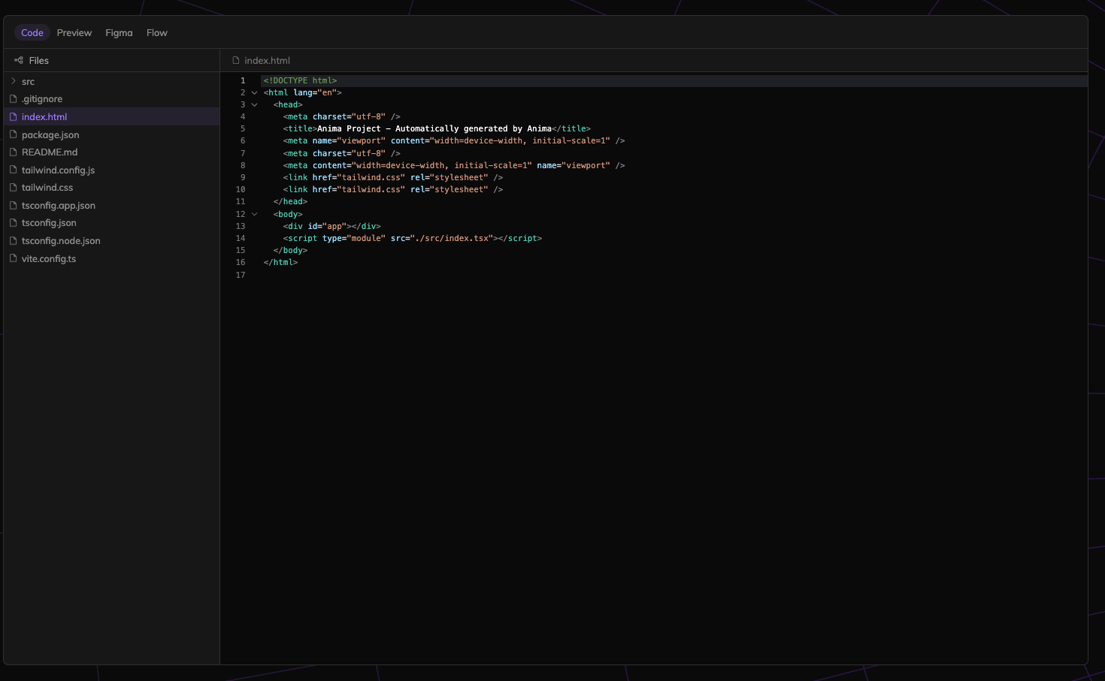Click line number 1 in gutter
The height and width of the screenshot is (681, 1105).
[243, 80]
